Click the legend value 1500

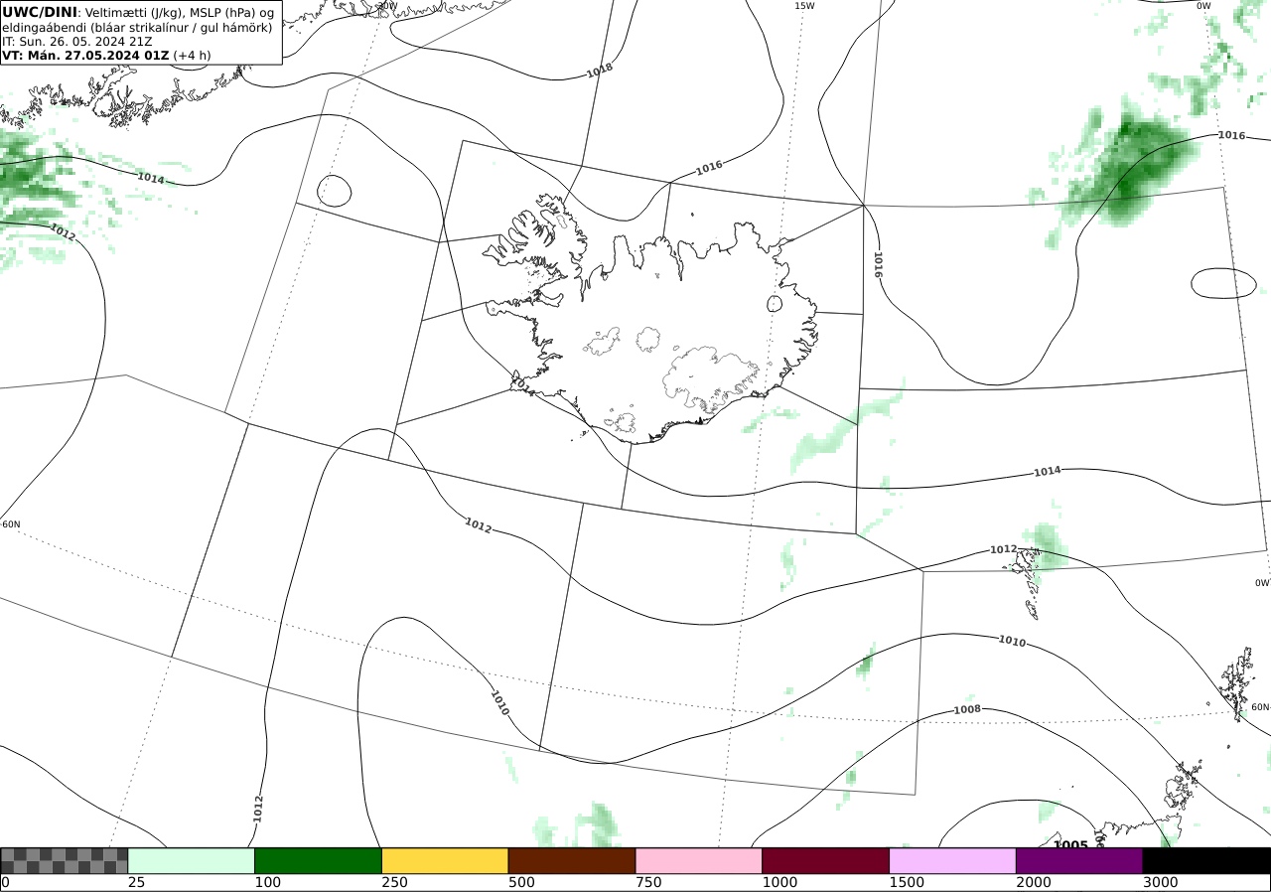click(907, 882)
